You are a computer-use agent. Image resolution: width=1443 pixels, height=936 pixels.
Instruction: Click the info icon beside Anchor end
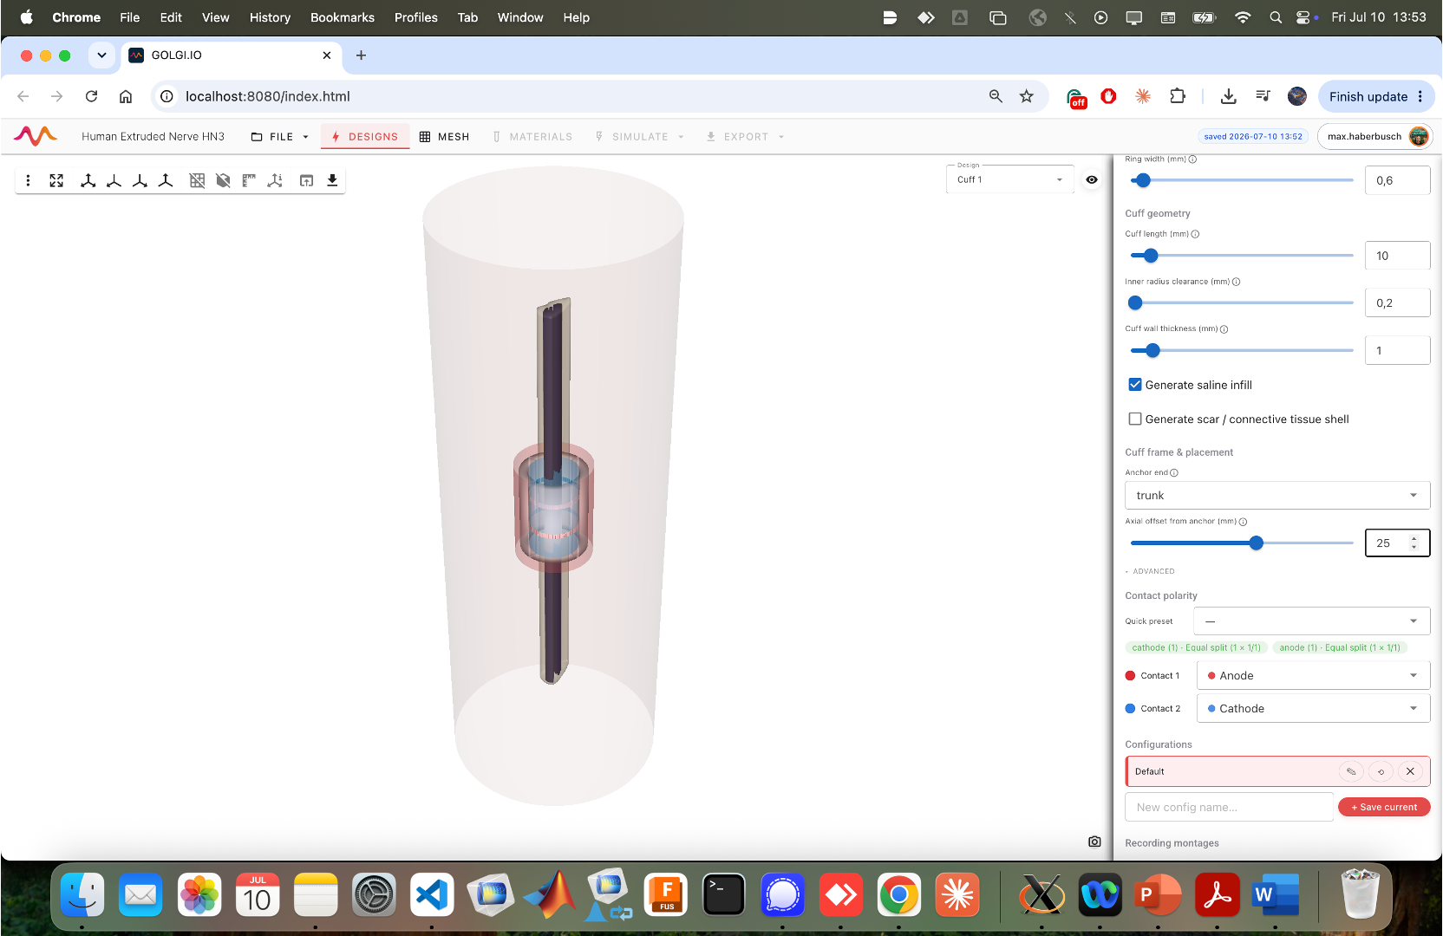(1174, 473)
